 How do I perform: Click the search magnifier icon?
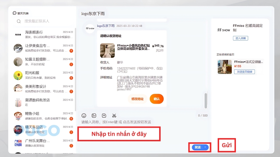click(19, 21)
